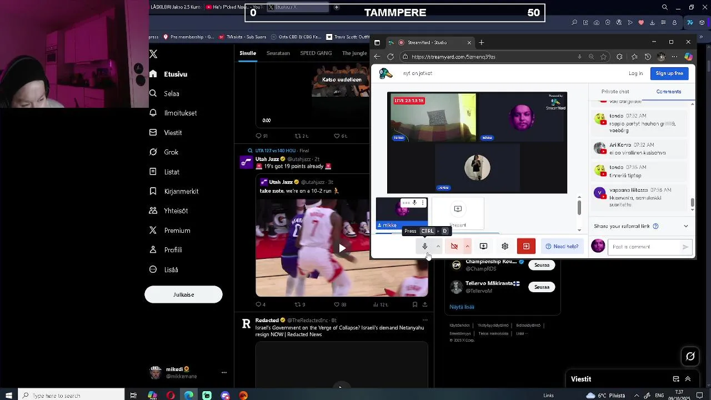711x400 pixels.
Task: Repost the Utah Jazz 10-2 run post
Action: [x=298, y=304]
